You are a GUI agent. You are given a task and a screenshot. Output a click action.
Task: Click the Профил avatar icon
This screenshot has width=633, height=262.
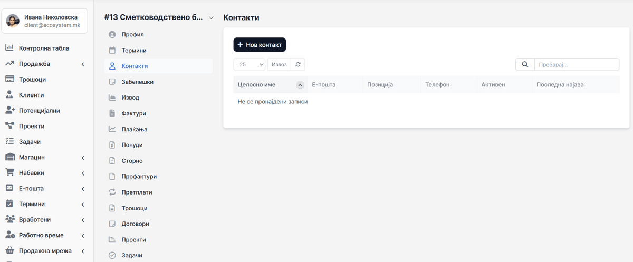(x=112, y=35)
